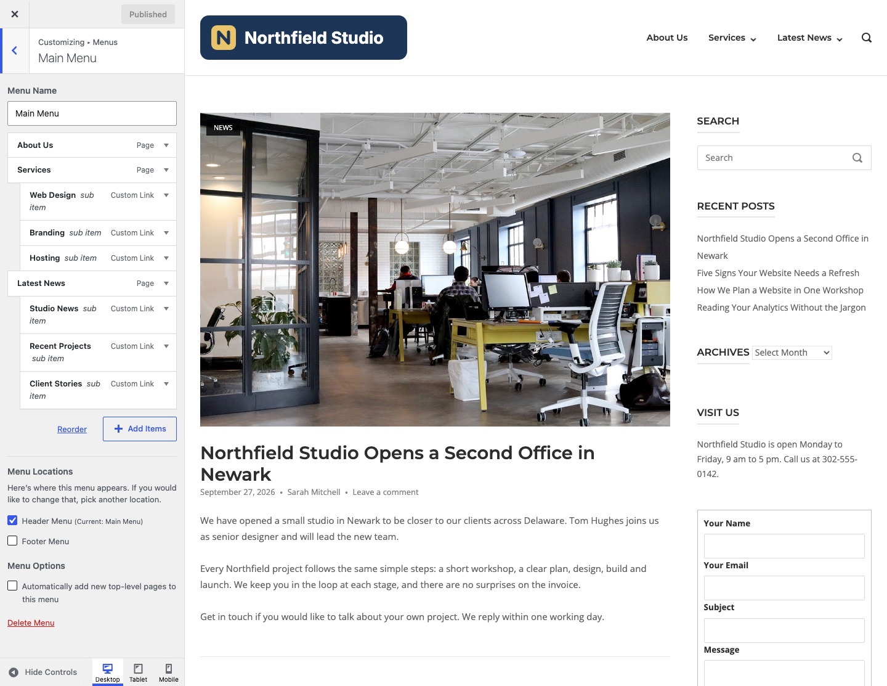Image resolution: width=887 pixels, height=686 pixels.
Task: Expand the Services menu item settings
Action: pos(166,170)
